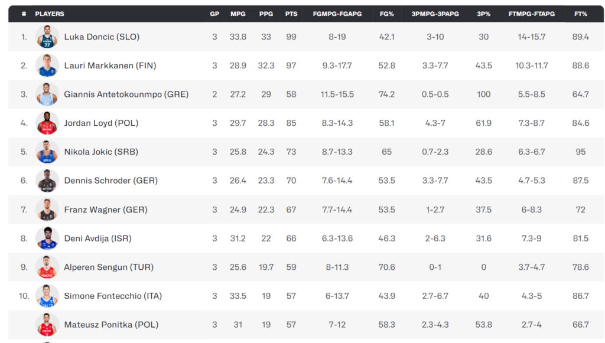The image size is (605, 343).
Task: Sort by PTS total column header
Action: click(x=291, y=14)
